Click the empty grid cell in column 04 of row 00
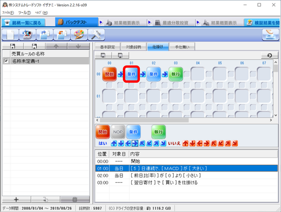Screen dimensions: 281x212 click(x=198, y=74)
